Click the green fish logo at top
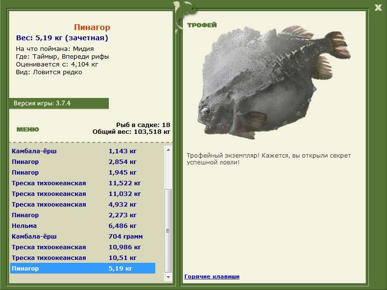 (x=186, y=11)
